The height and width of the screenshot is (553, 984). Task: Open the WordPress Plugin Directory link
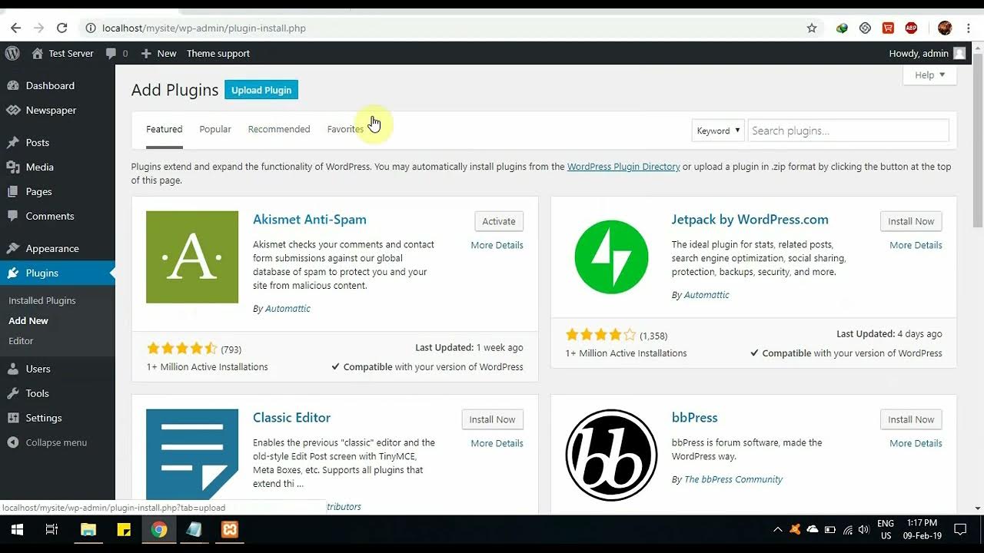623,167
